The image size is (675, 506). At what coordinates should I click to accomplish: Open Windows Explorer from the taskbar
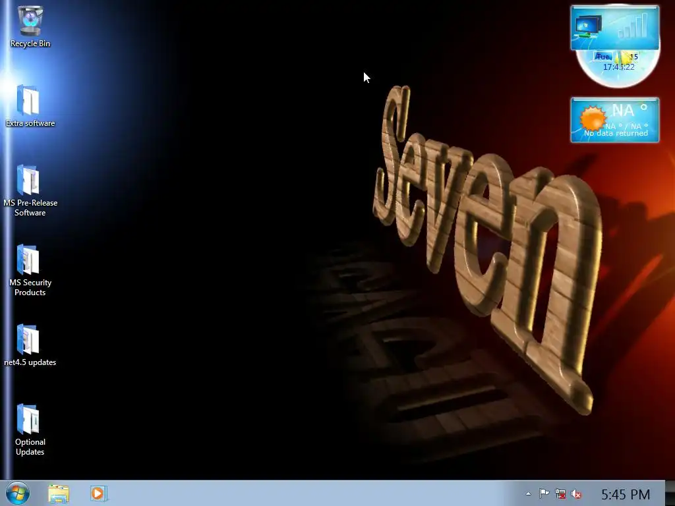click(x=59, y=493)
